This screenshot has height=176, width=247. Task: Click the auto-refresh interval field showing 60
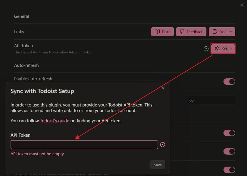coord(211,100)
